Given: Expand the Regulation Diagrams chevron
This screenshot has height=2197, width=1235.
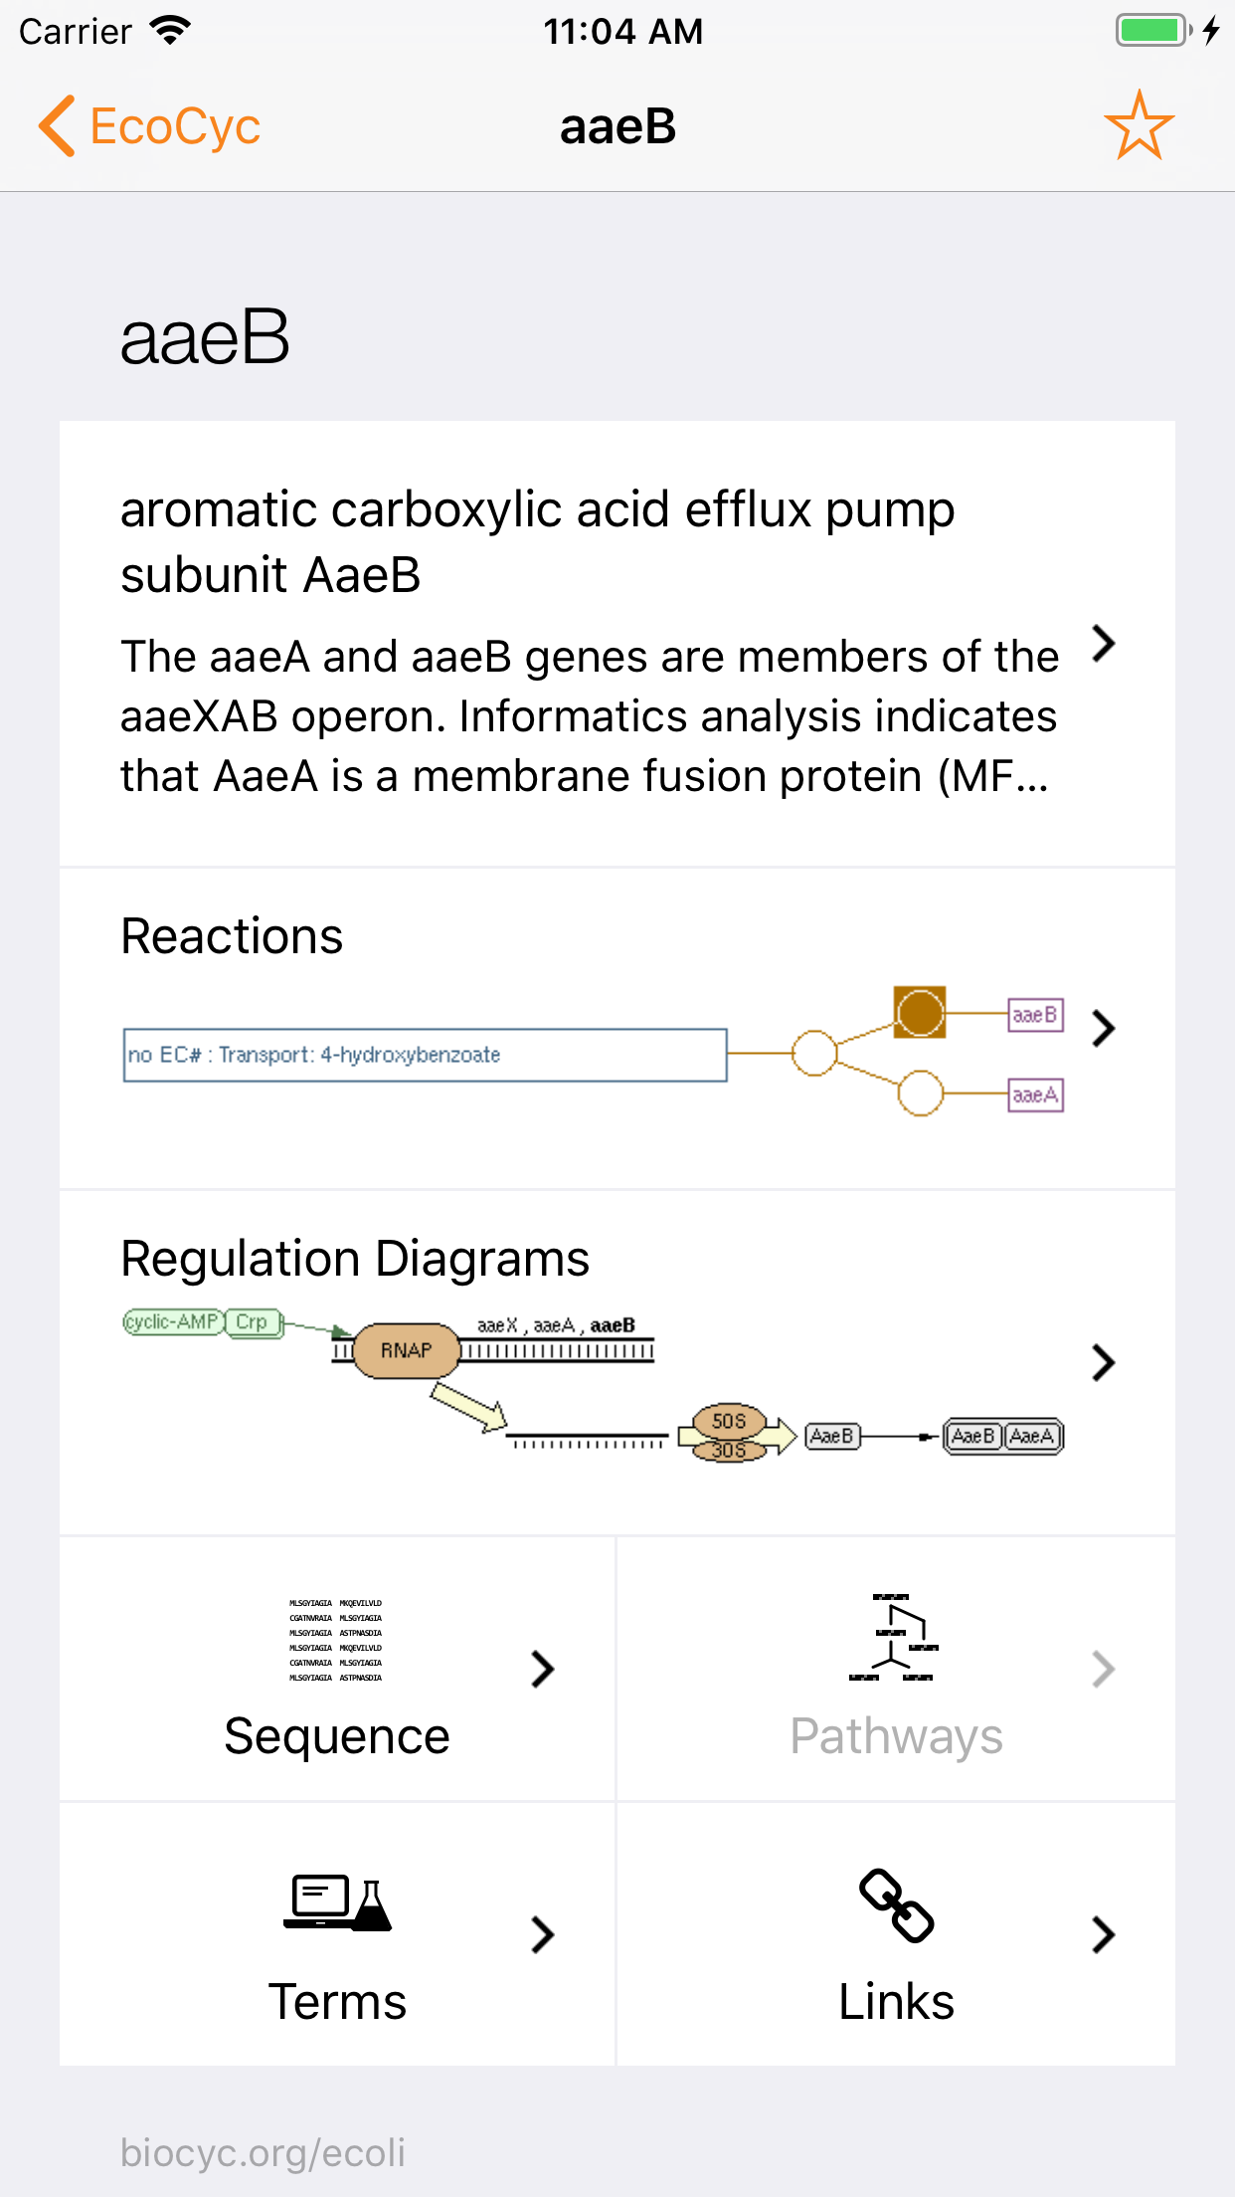Looking at the screenshot, I should tap(1103, 1362).
